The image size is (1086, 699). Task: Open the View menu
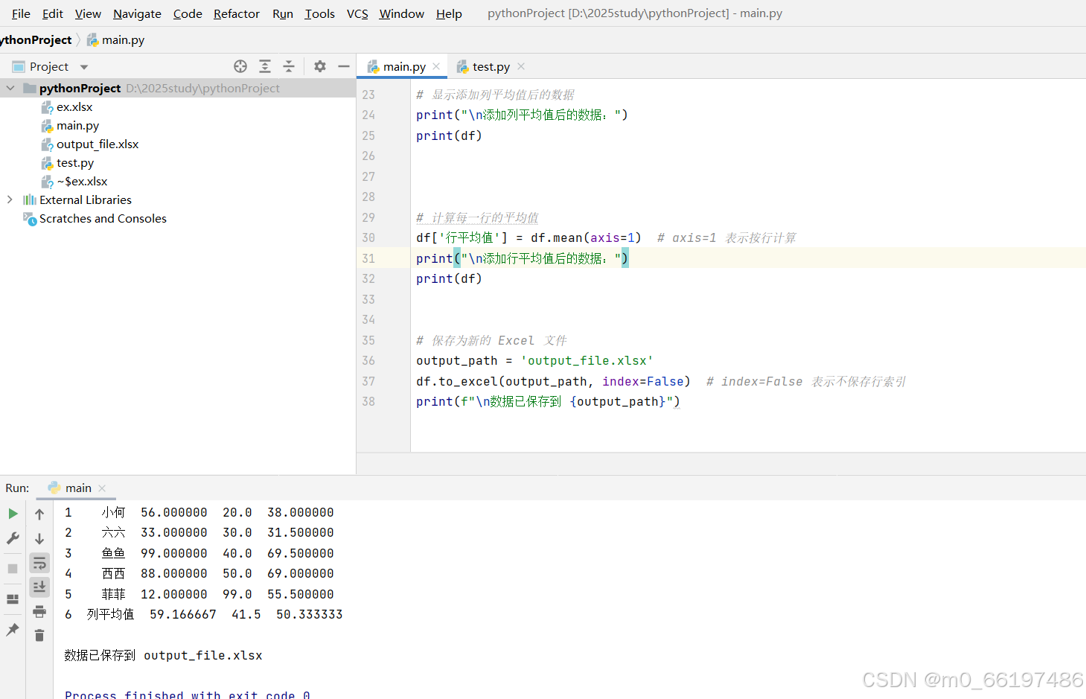pyautogui.click(x=88, y=13)
